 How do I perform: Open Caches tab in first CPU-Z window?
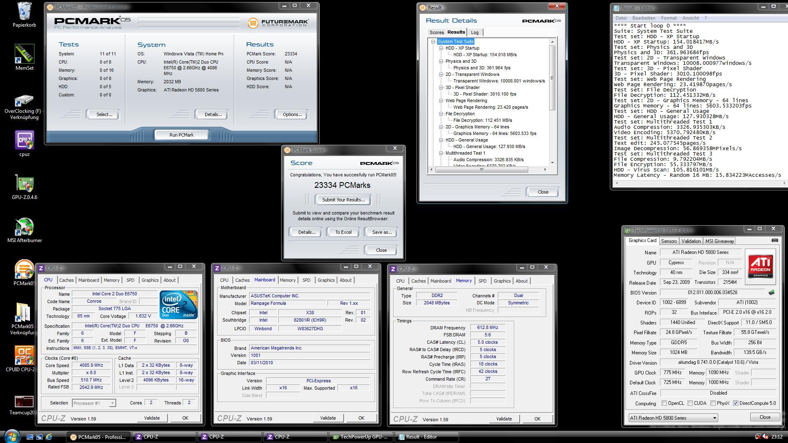(66, 280)
